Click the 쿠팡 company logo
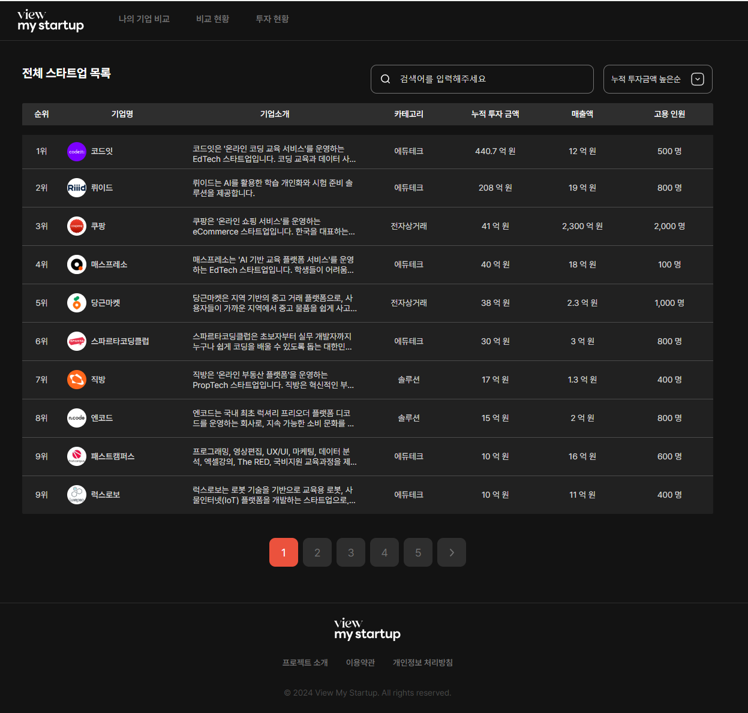This screenshot has width=748, height=713. click(77, 226)
